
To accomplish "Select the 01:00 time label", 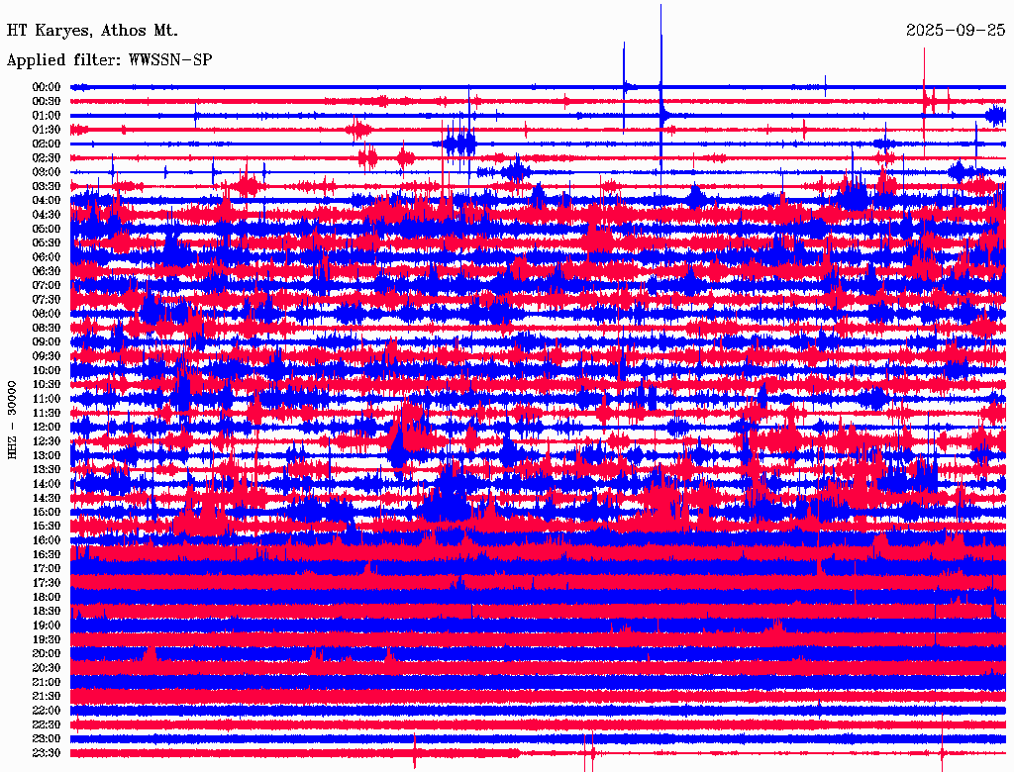I will click(x=46, y=116).
